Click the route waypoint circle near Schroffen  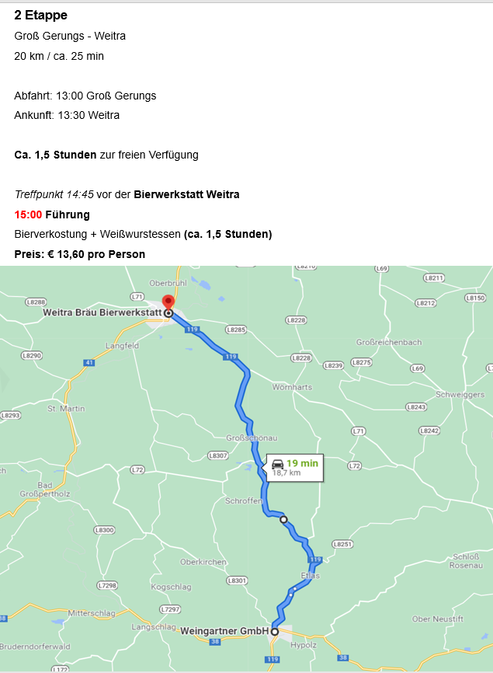pyautogui.click(x=283, y=519)
